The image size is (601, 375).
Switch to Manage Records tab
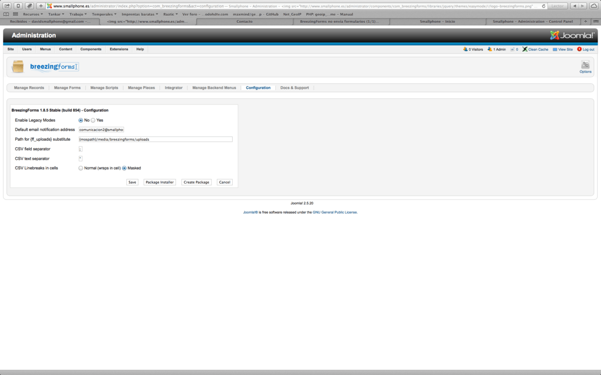tap(29, 88)
